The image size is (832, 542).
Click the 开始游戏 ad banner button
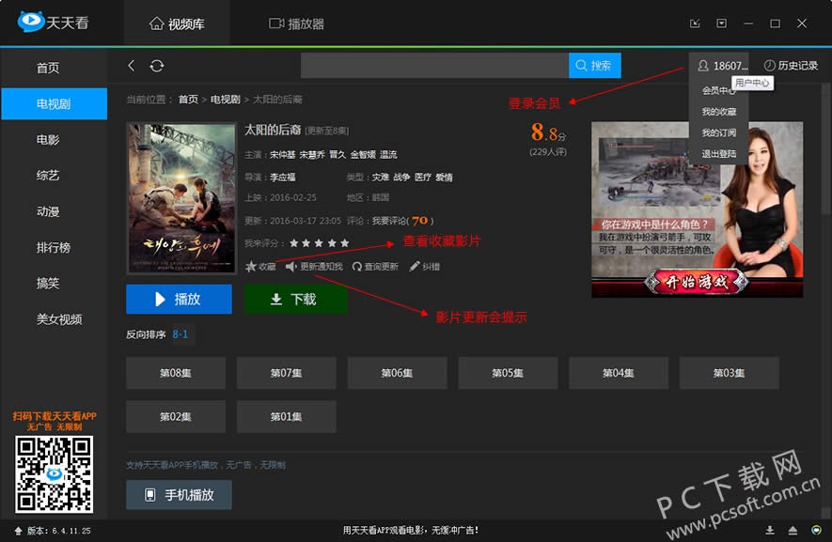pos(697,282)
